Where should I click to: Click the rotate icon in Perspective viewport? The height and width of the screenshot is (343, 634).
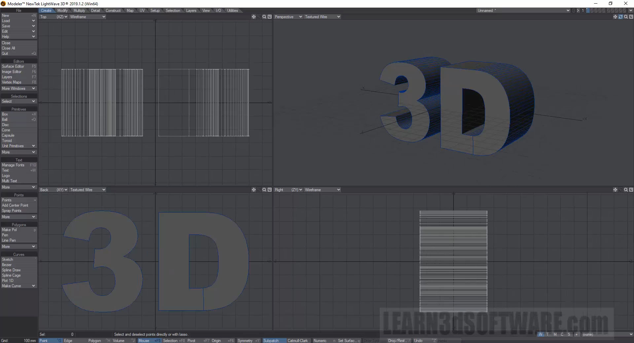[620, 17]
